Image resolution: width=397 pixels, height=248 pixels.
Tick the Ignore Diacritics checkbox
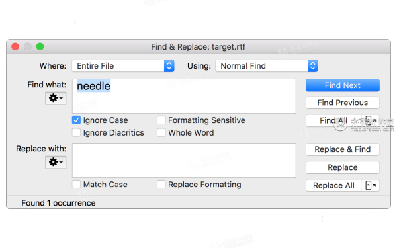point(76,133)
